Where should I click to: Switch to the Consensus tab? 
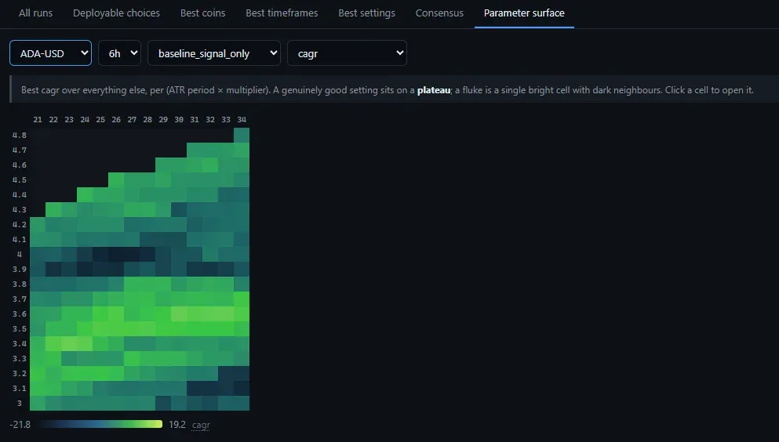(439, 13)
